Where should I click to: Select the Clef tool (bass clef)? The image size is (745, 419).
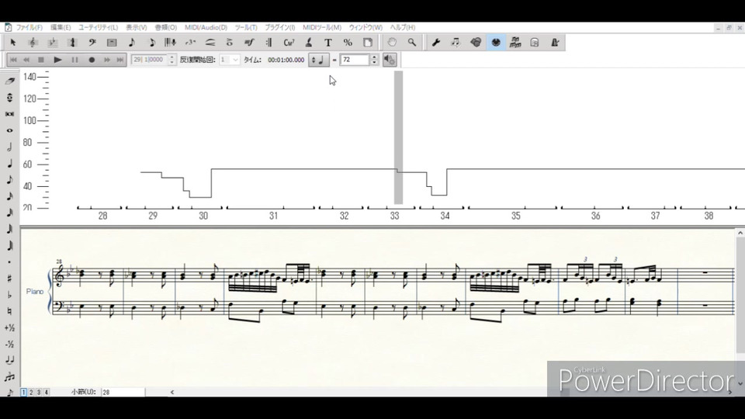click(92, 43)
